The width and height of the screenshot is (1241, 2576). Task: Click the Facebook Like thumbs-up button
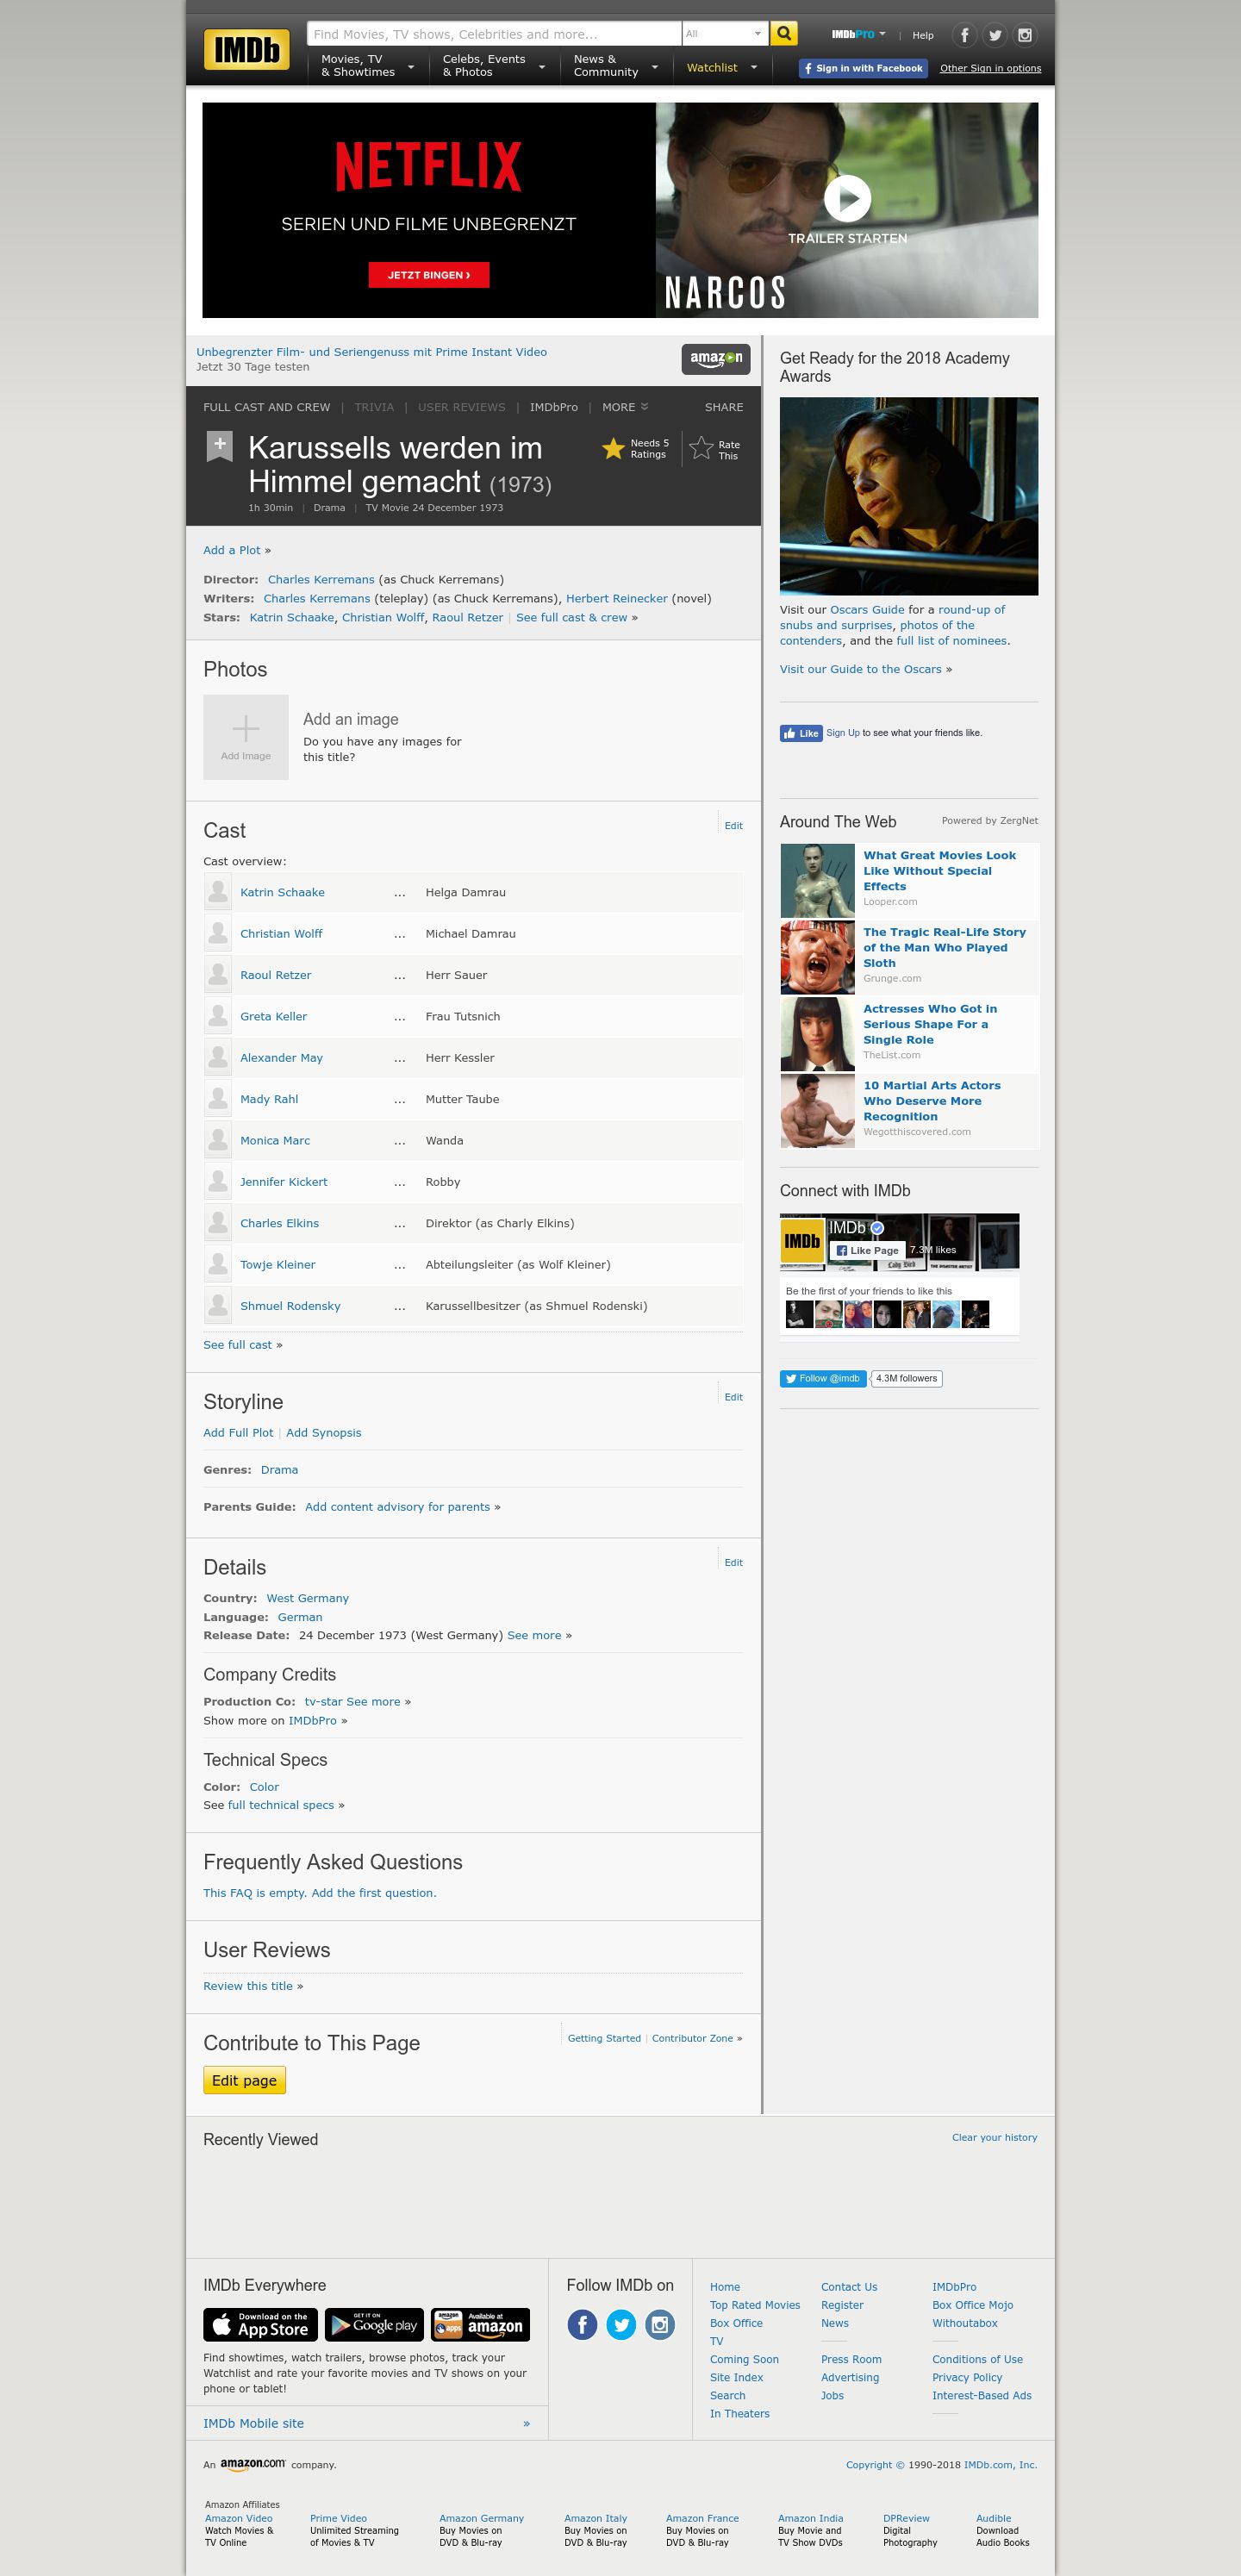(801, 733)
